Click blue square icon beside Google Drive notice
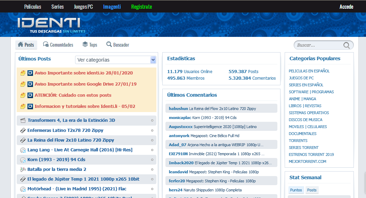The image size is (366, 198). (x=30, y=84)
